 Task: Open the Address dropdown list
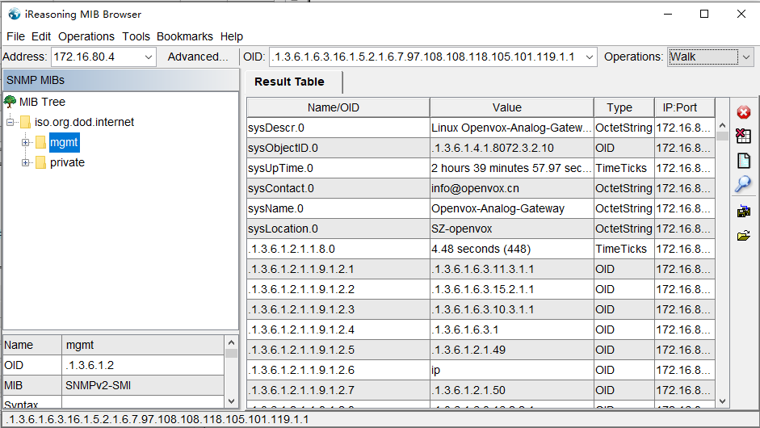pyautogui.click(x=149, y=57)
